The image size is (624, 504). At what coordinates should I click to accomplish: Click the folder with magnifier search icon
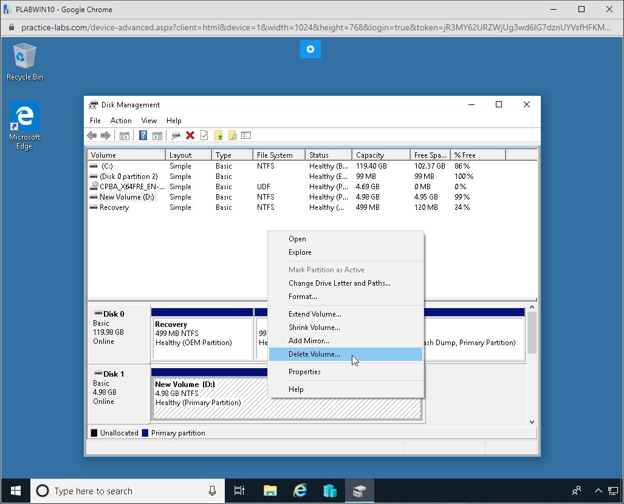coord(233,136)
